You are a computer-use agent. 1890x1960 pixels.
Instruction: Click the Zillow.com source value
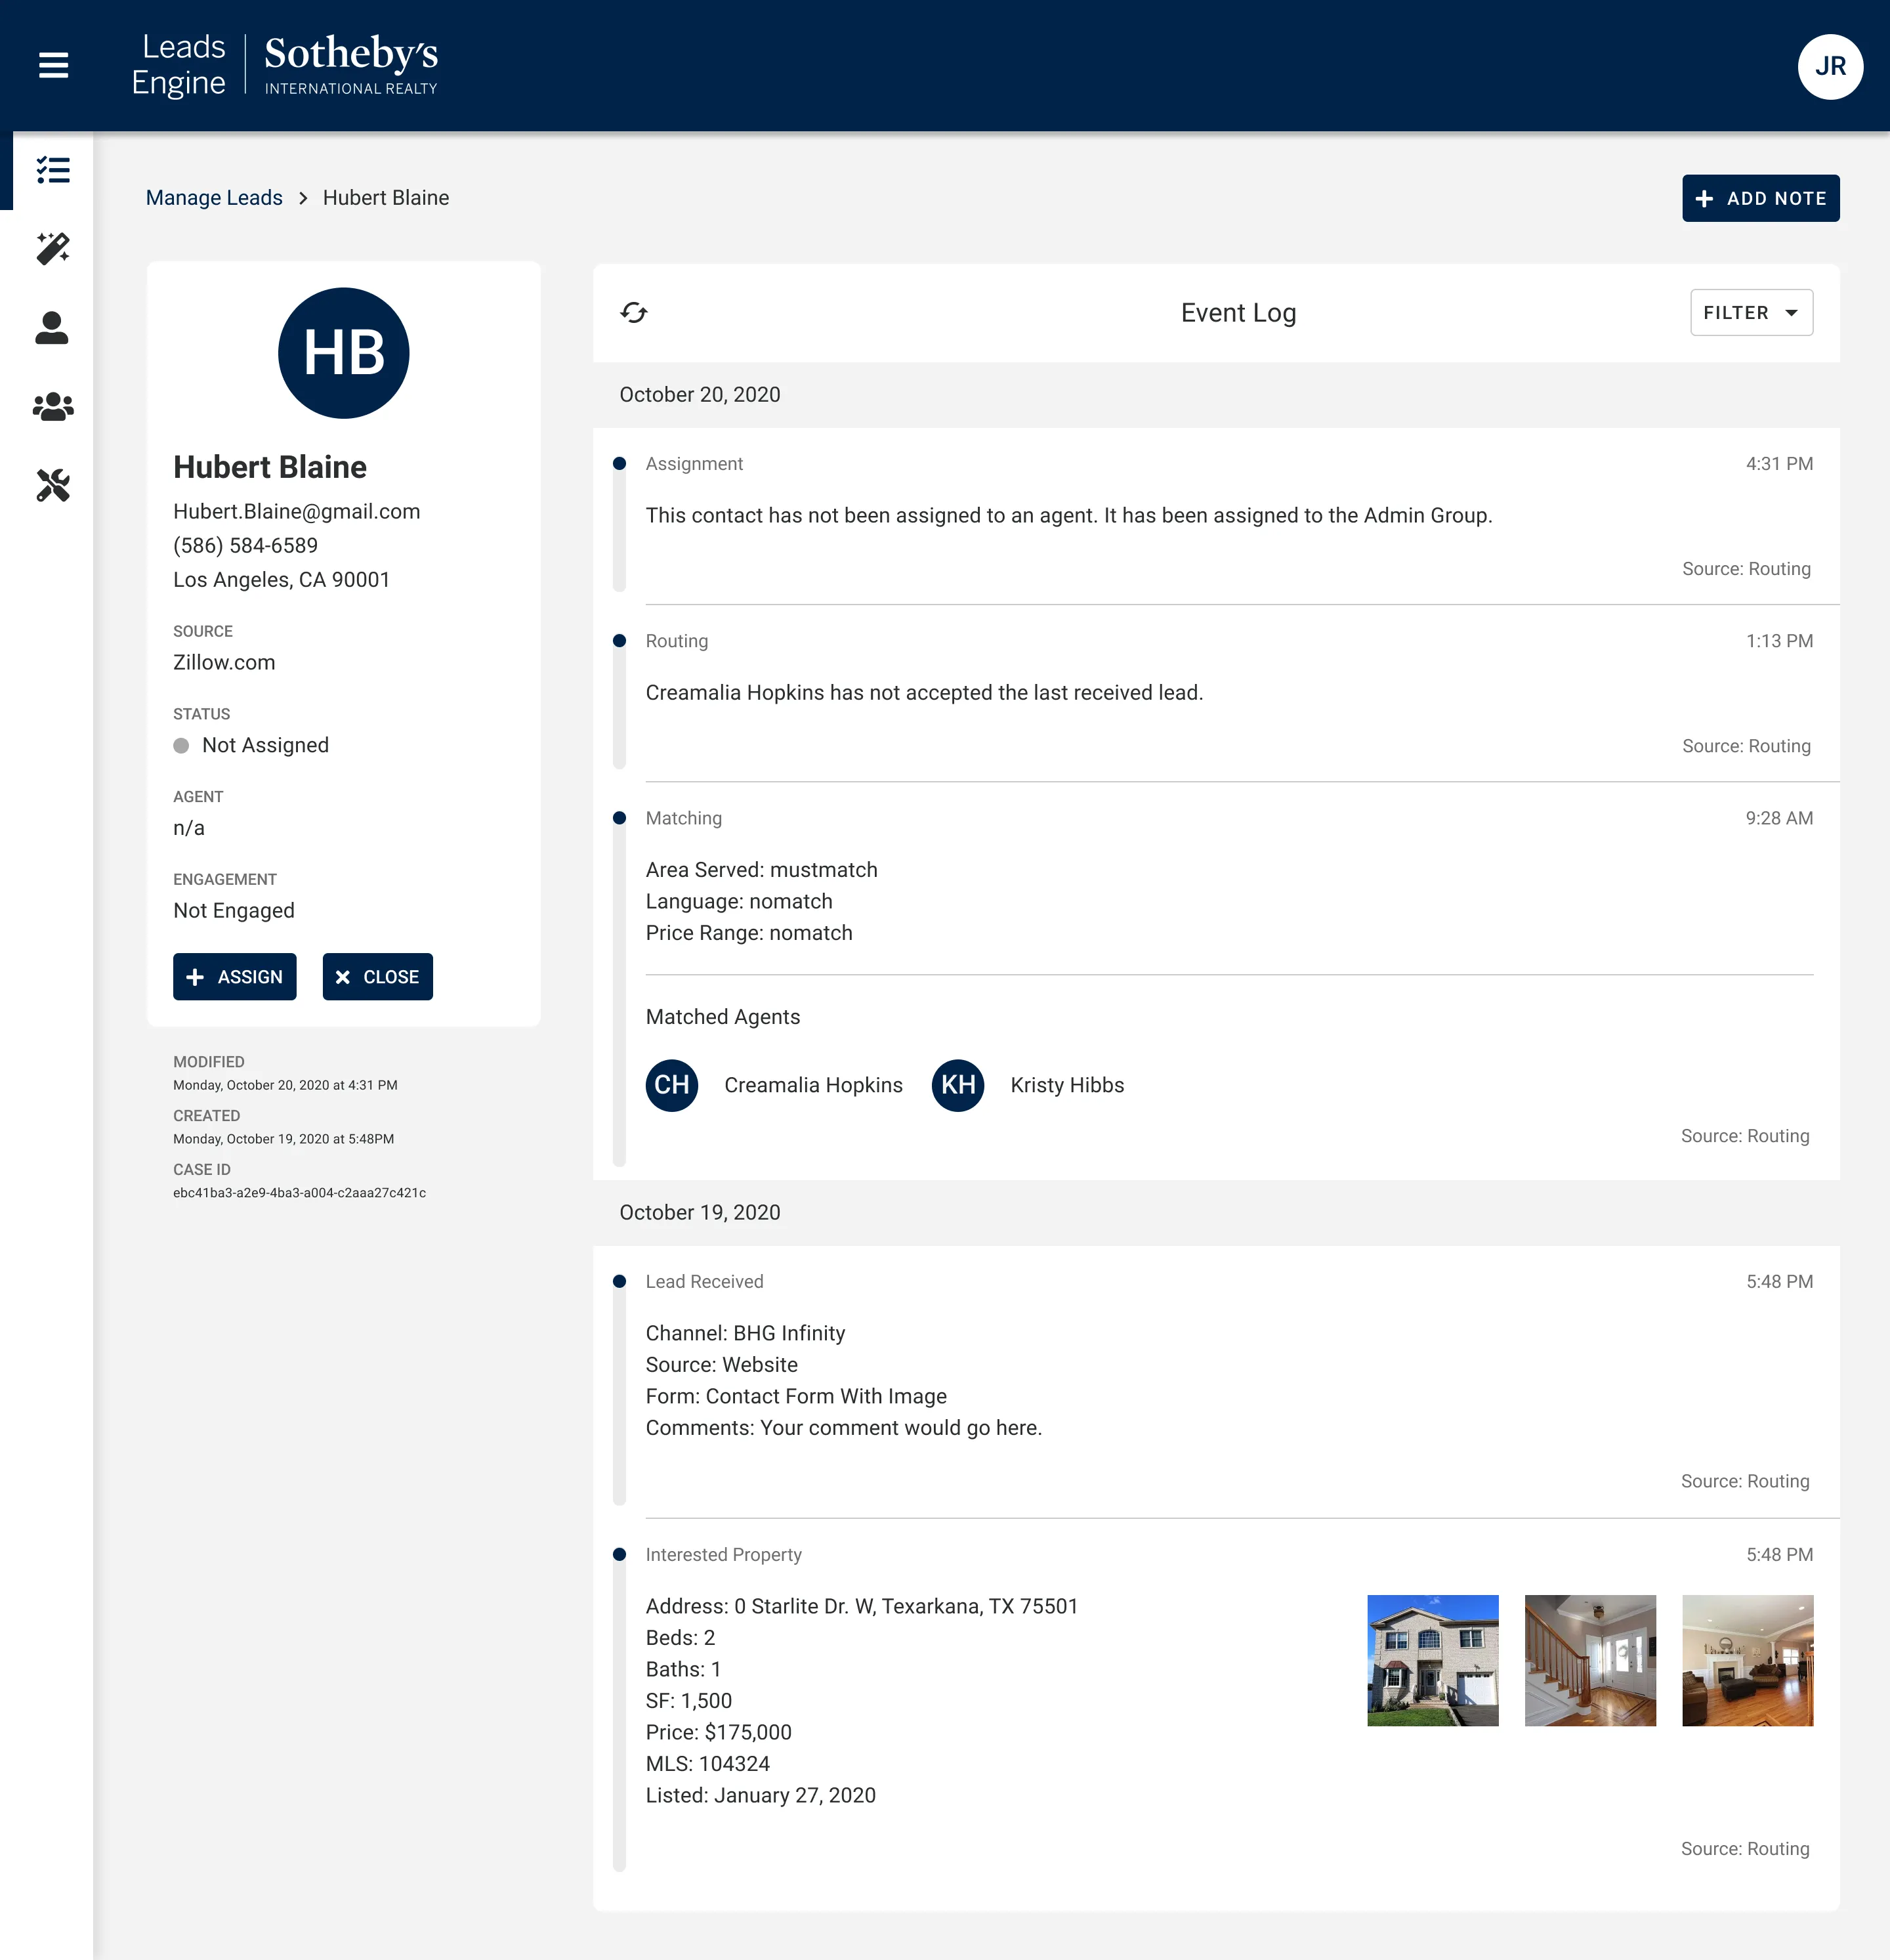[x=224, y=663]
